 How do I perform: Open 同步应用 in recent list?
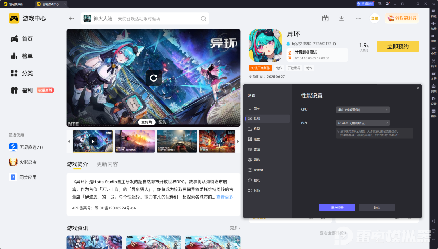[23, 177]
